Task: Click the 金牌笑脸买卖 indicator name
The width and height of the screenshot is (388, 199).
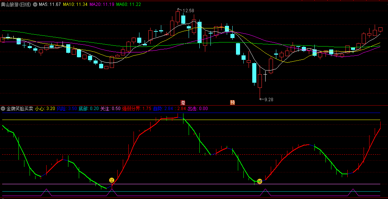Action: 20,109
